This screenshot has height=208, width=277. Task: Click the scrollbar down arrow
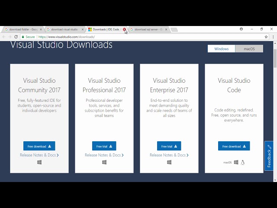tap(275, 180)
